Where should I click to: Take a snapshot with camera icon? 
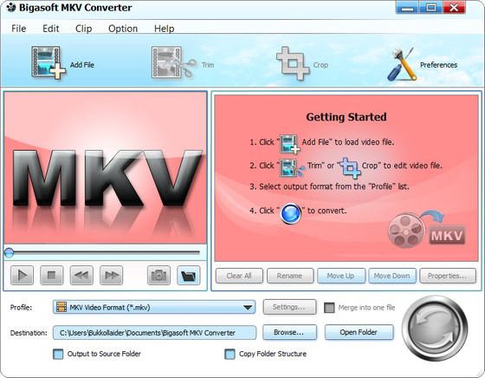coord(158,275)
